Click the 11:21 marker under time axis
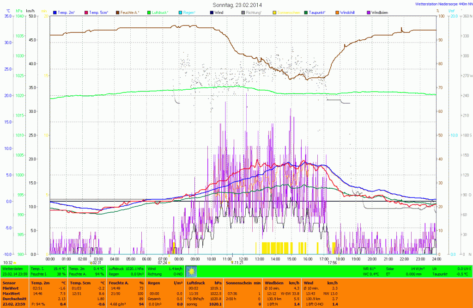473x308 pixels. [238, 263]
